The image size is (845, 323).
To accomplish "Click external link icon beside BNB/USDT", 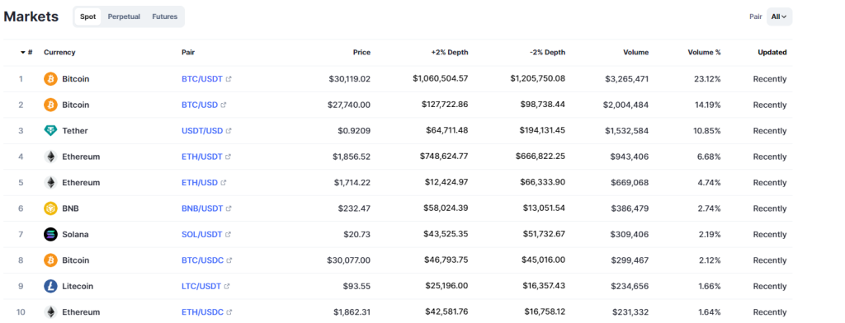I will (x=229, y=208).
